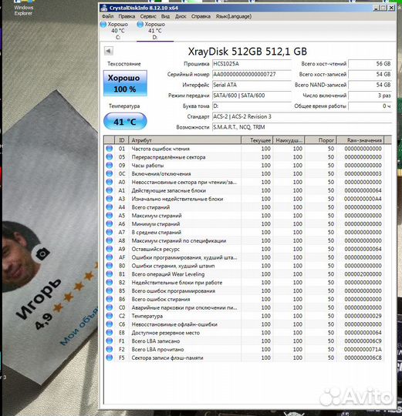Viewport: 402px width, 416px height.
Task: Open the Язык(Language) menu
Action: pos(234,16)
